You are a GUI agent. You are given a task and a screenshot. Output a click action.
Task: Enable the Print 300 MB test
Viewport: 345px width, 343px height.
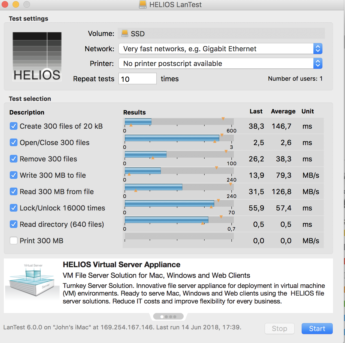point(14,240)
